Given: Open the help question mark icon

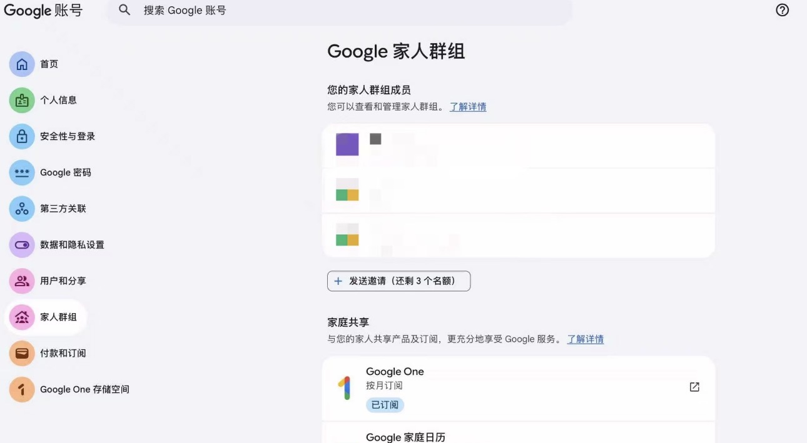Looking at the screenshot, I should [x=782, y=10].
